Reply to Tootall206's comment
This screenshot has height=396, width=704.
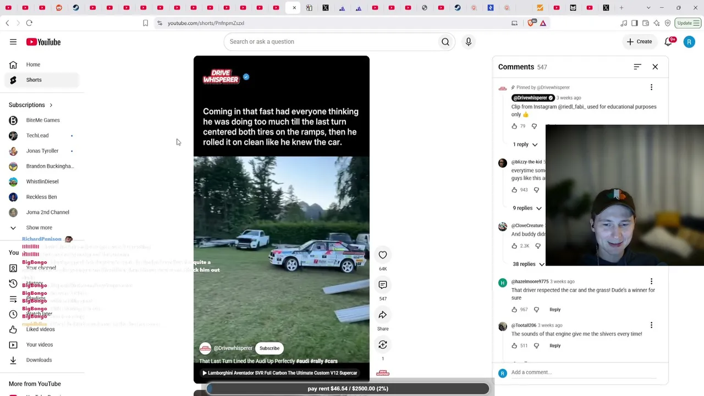[555, 346]
